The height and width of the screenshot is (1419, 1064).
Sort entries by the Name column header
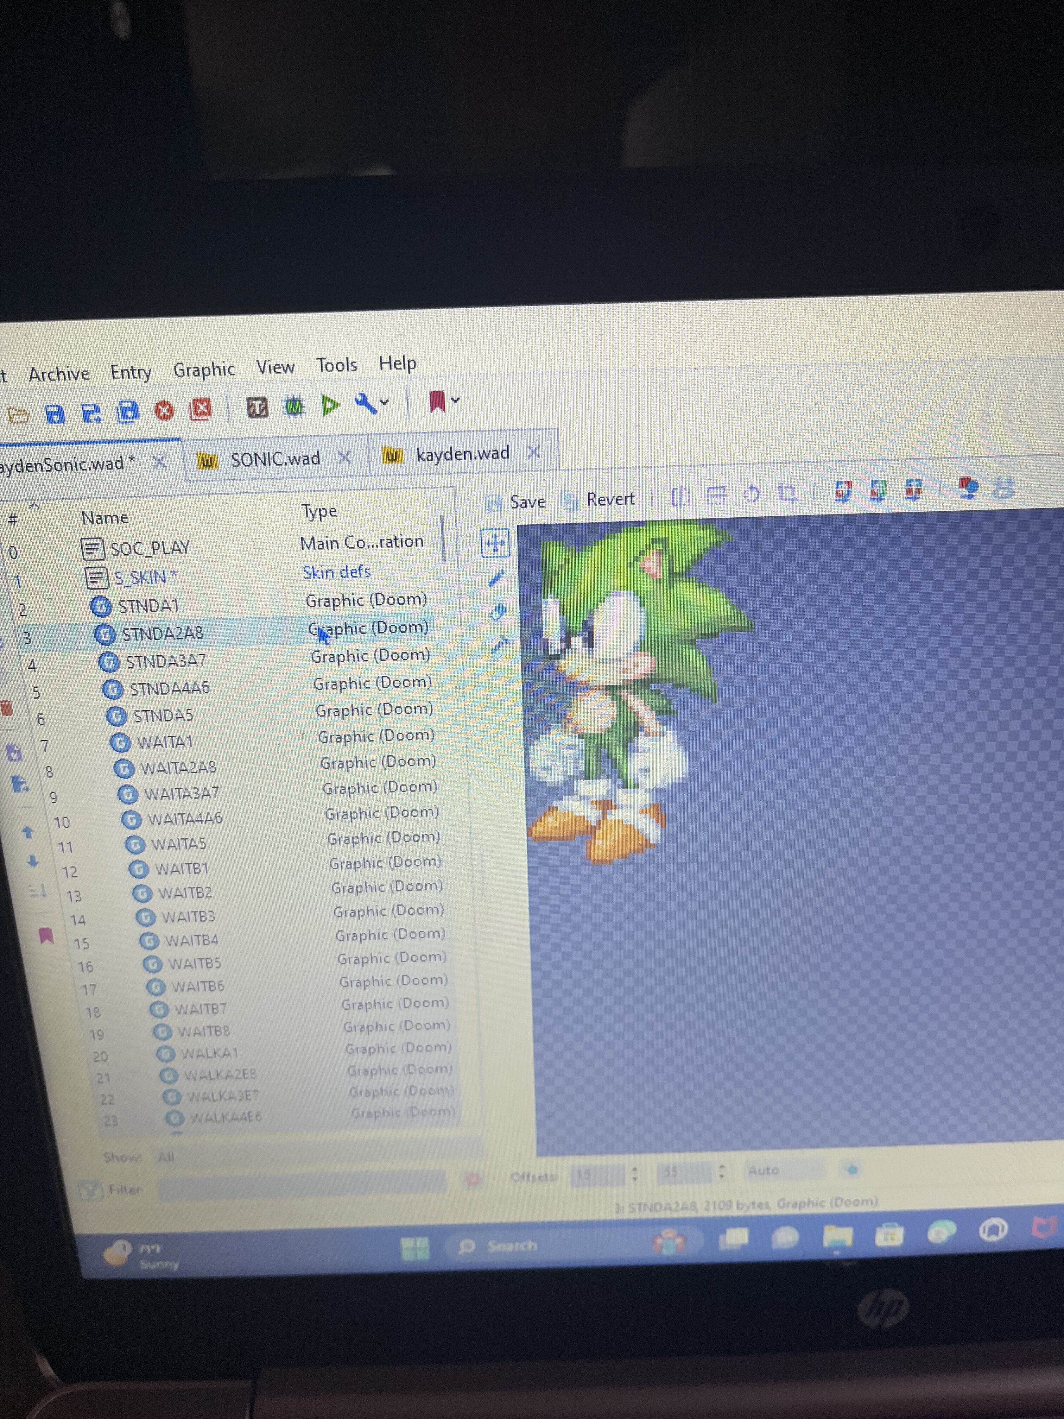(104, 518)
